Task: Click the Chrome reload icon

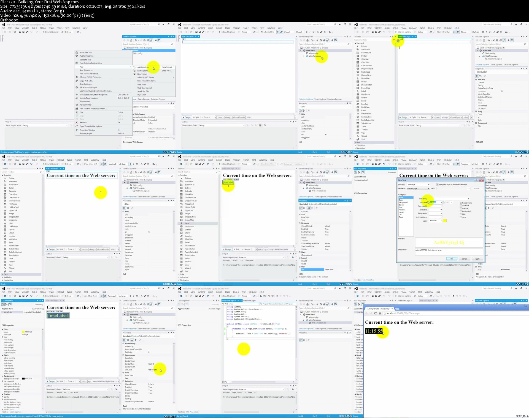Action: (375, 313)
